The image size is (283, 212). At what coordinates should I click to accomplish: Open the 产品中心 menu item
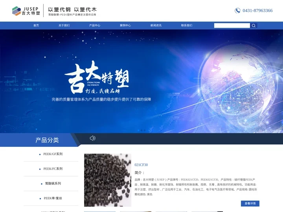point(95,26)
